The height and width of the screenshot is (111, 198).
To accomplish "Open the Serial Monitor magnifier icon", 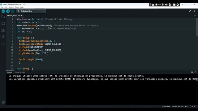I will coord(195,11).
